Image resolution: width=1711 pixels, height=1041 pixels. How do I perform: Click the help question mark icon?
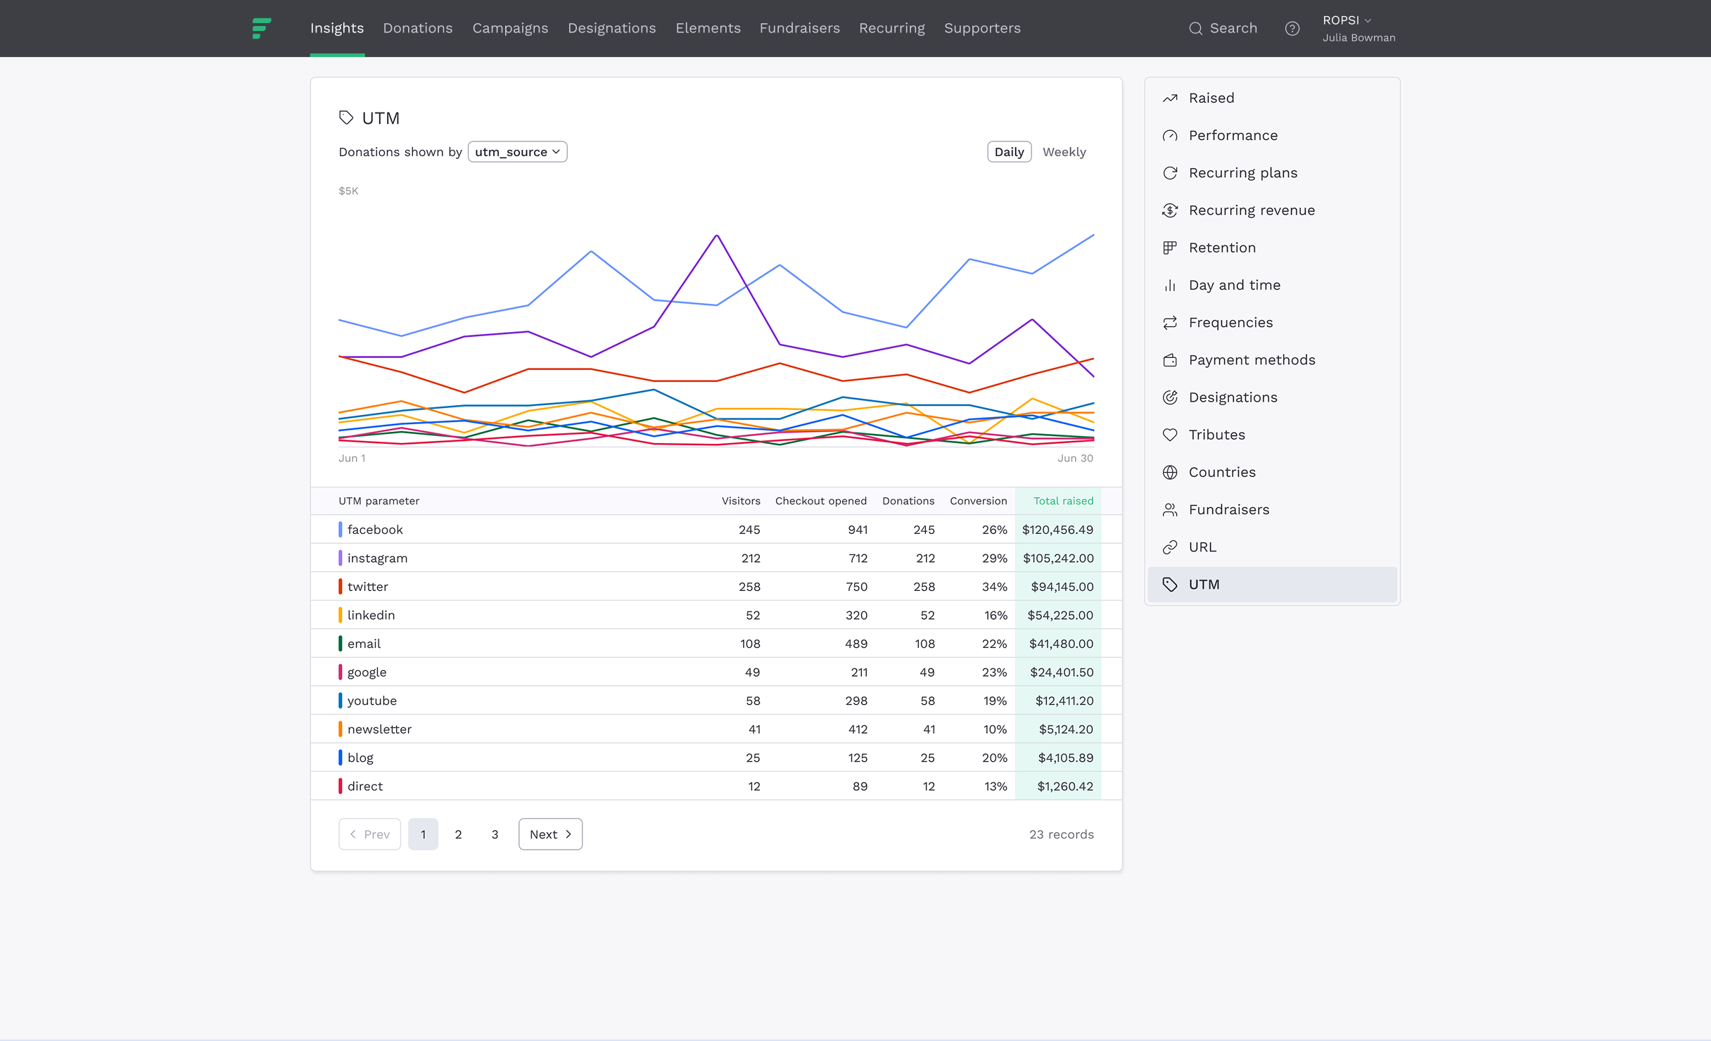coord(1292,29)
